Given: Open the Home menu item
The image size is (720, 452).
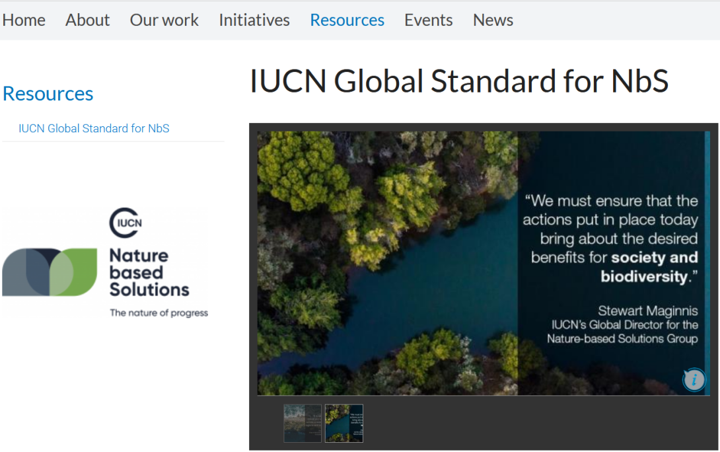Looking at the screenshot, I should click(24, 20).
